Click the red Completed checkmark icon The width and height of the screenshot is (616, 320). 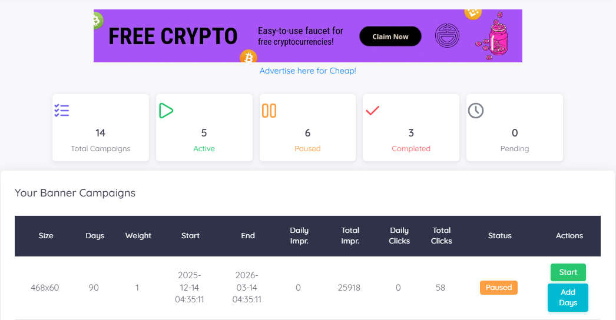(372, 111)
